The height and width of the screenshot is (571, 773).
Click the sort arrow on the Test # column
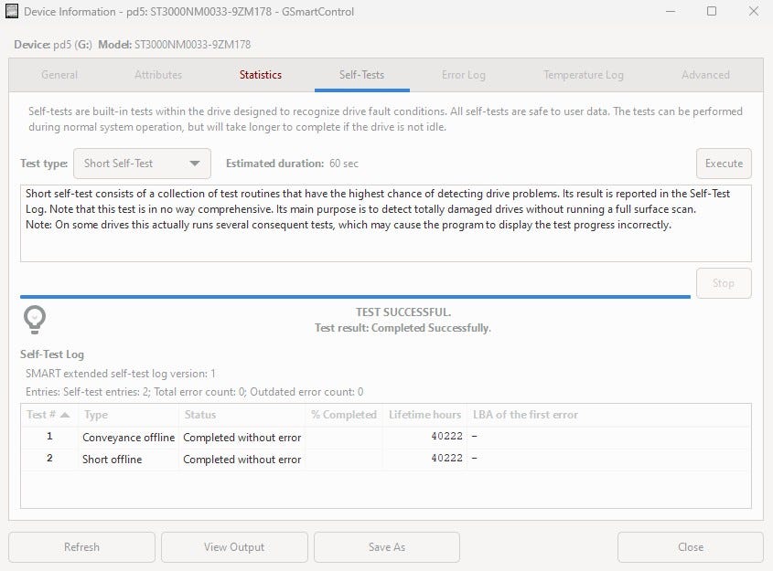[65, 415]
